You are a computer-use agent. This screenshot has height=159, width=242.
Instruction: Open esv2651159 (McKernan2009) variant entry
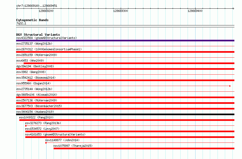click(37, 55)
